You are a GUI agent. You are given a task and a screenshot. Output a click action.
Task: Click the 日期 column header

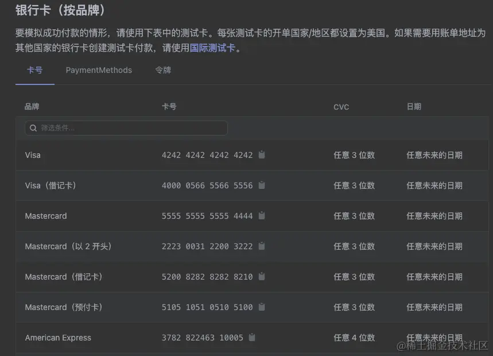[414, 106]
